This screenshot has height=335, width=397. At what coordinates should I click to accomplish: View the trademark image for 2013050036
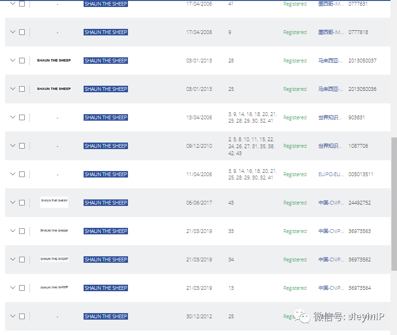click(54, 89)
